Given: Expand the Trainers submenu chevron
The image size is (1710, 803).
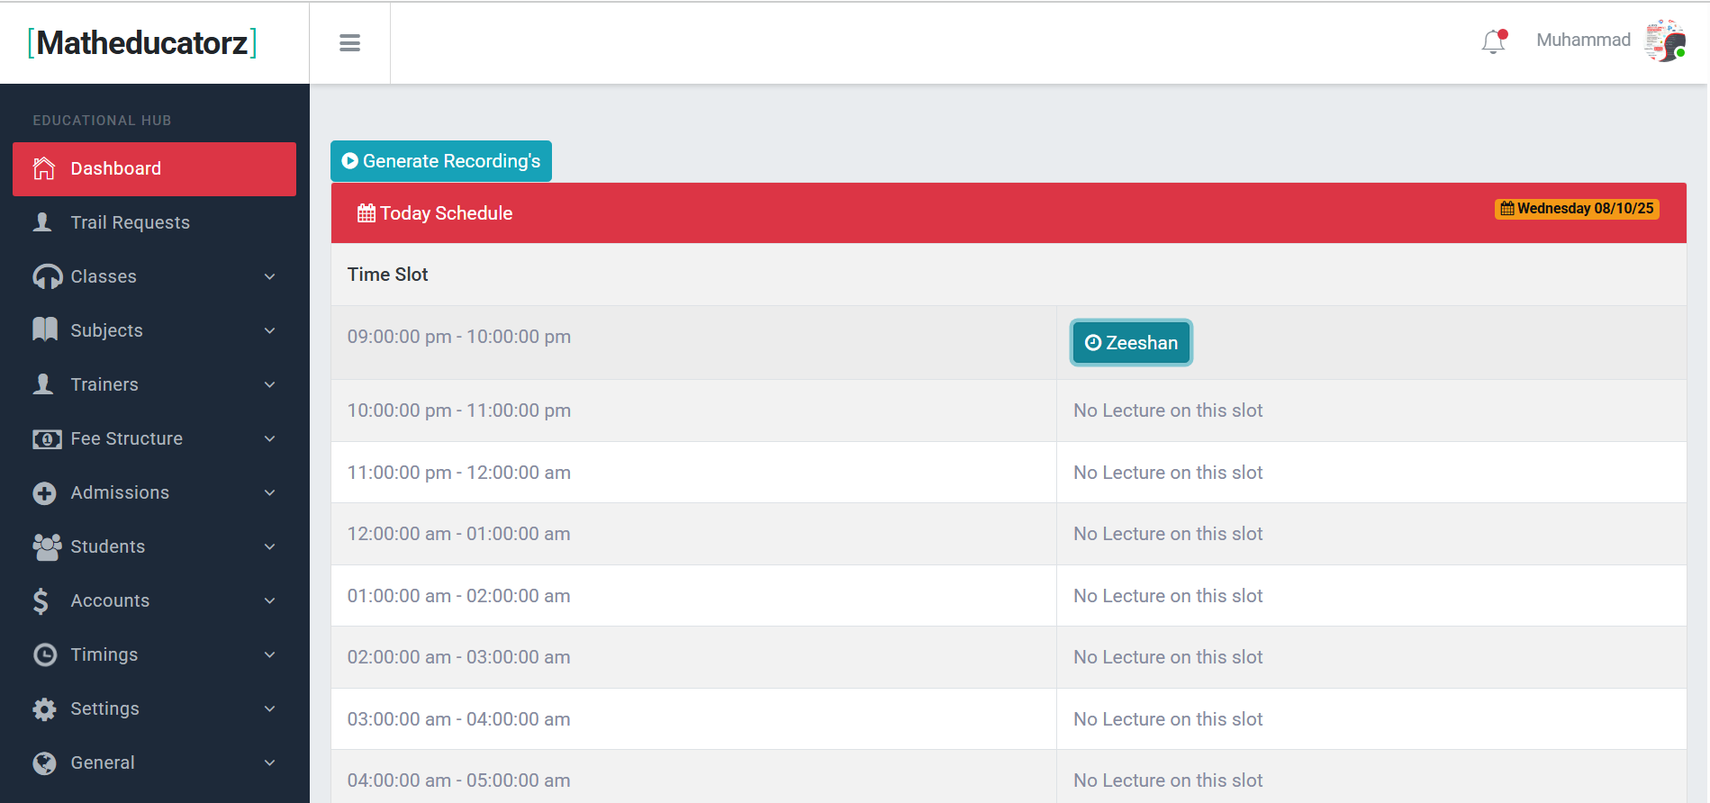Looking at the screenshot, I should point(269,384).
